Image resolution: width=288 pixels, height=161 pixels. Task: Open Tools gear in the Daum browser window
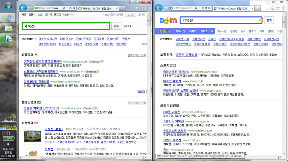click(x=283, y=8)
